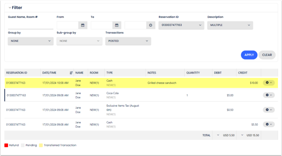Open gear menu for the $5.50 Cash row
Screen dimensions: 282x156
pos(268,124)
